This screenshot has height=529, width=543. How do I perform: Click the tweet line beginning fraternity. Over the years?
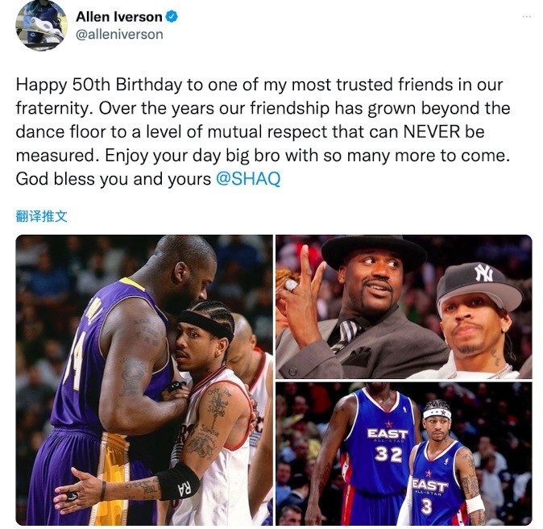263,108
